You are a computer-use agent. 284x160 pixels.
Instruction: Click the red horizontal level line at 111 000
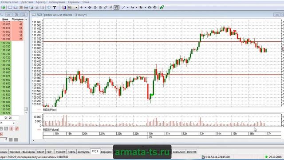(162, 42)
